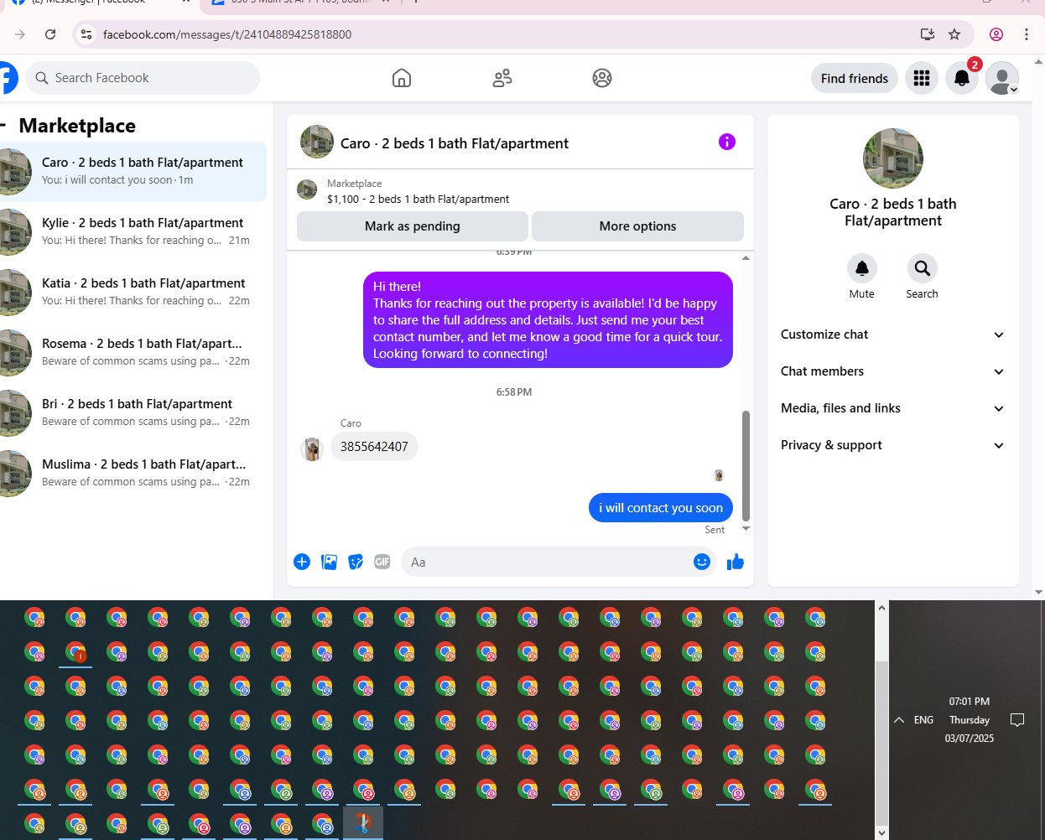The width and height of the screenshot is (1045, 840).
Task: Click chat scrollbar up arrow
Action: (x=746, y=257)
